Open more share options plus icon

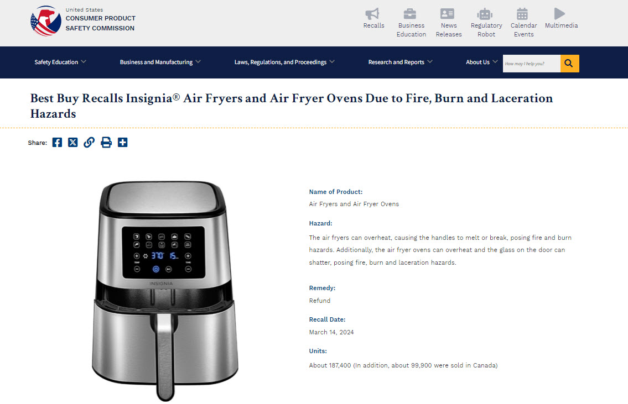[122, 143]
